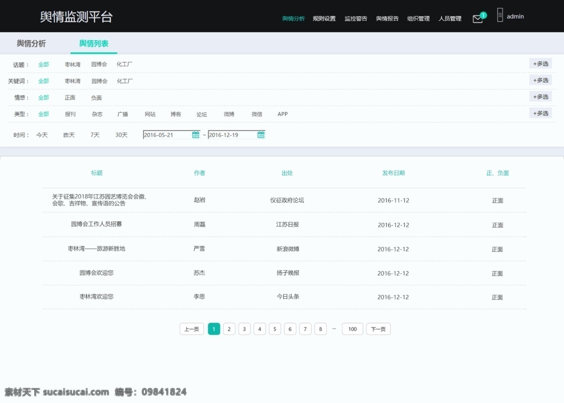The width and height of the screenshot is (564, 403).
Task: Go to next page 下一页
Action: coord(378,329)
